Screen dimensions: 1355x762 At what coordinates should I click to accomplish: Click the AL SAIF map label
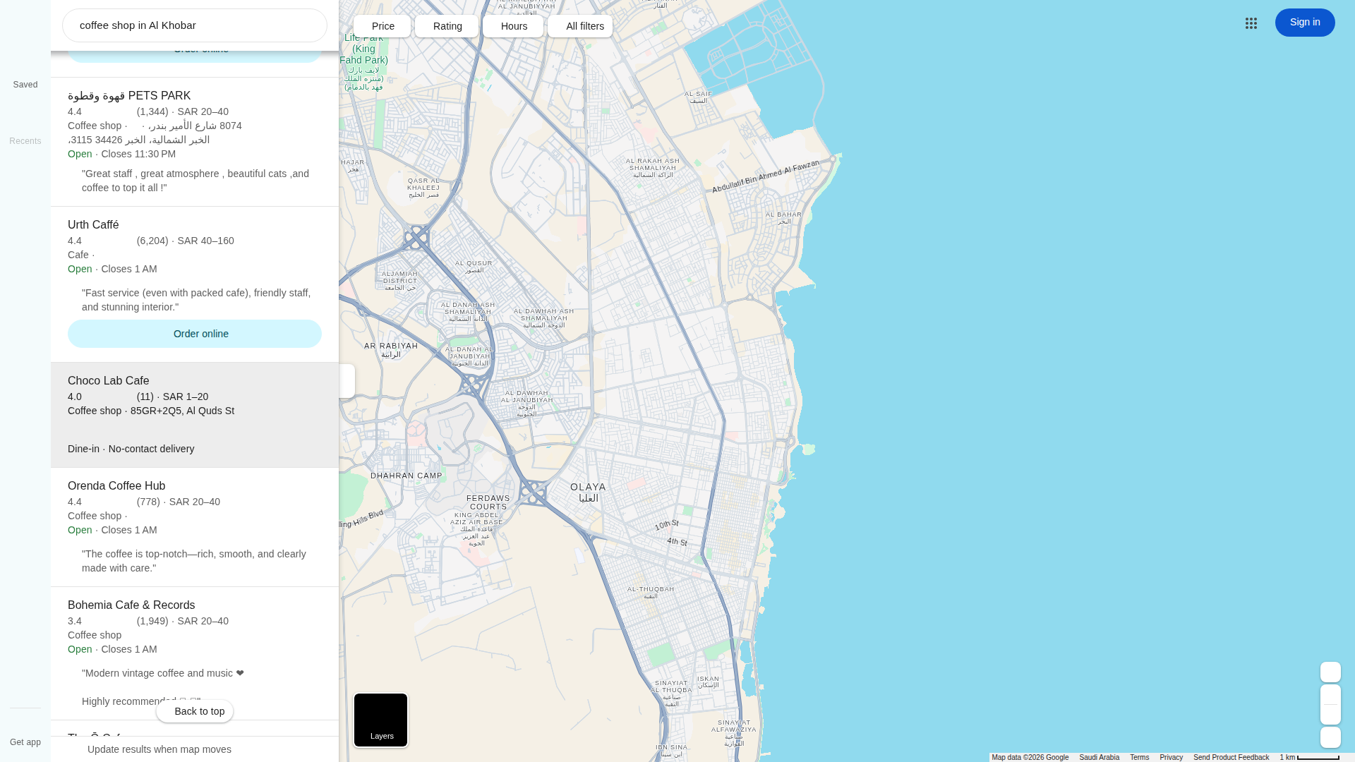pos(699,97)
